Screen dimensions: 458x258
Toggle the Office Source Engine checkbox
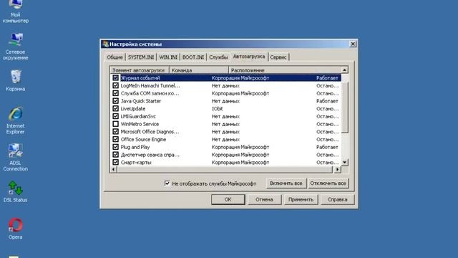(115, 139)
